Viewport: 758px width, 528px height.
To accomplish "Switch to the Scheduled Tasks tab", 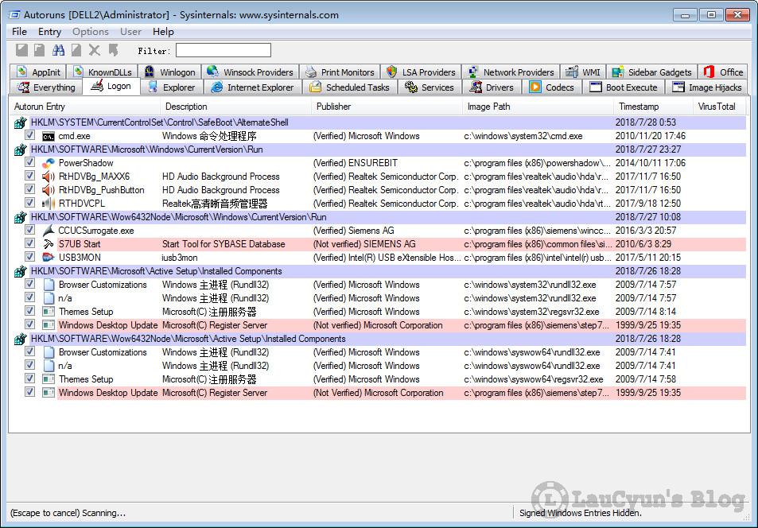I will pos(349,87).
